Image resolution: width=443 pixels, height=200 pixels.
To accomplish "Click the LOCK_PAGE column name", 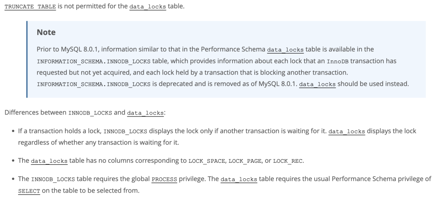I will (x=245, y=161).
